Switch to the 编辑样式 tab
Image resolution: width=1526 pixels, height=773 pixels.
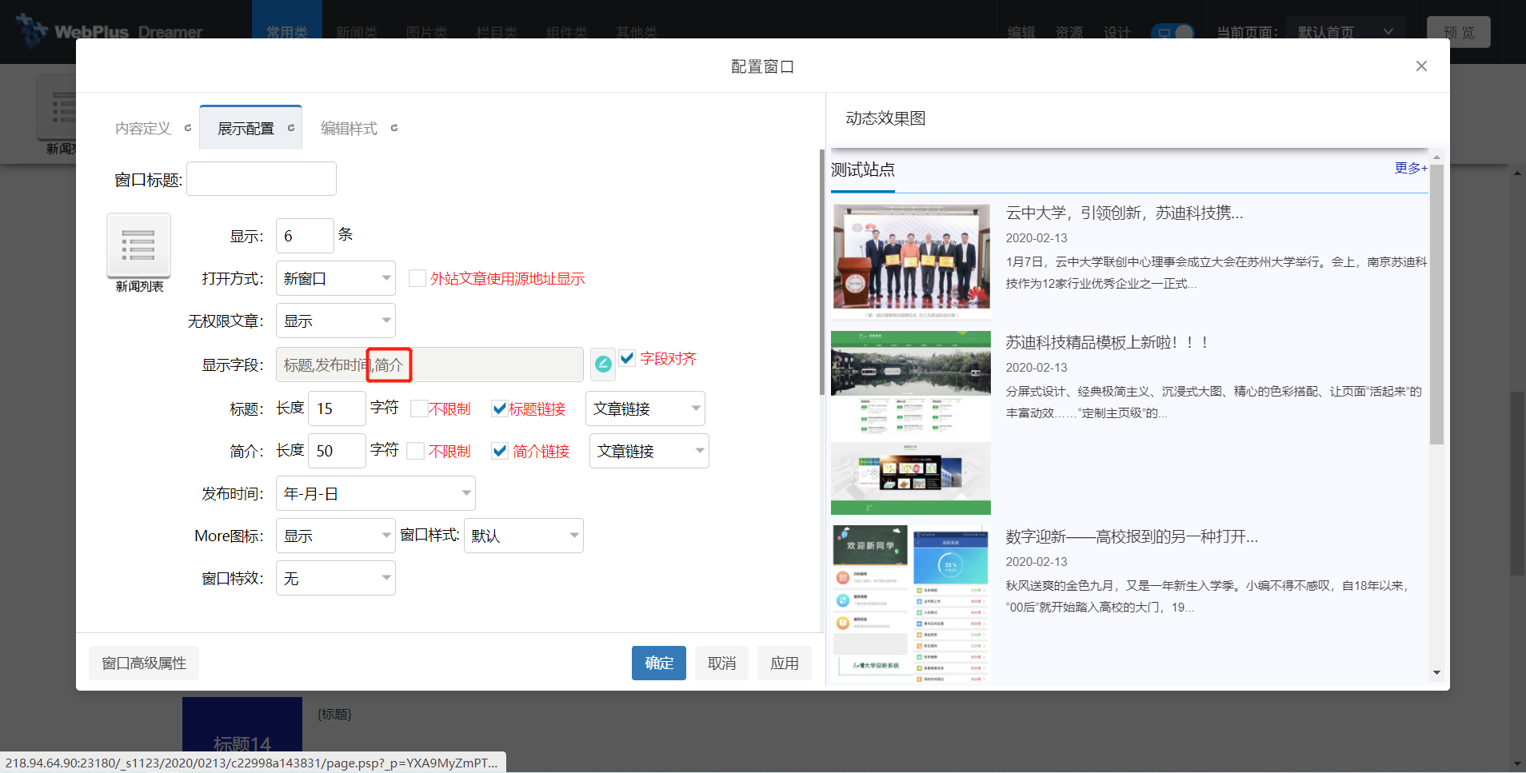[349, 128]
